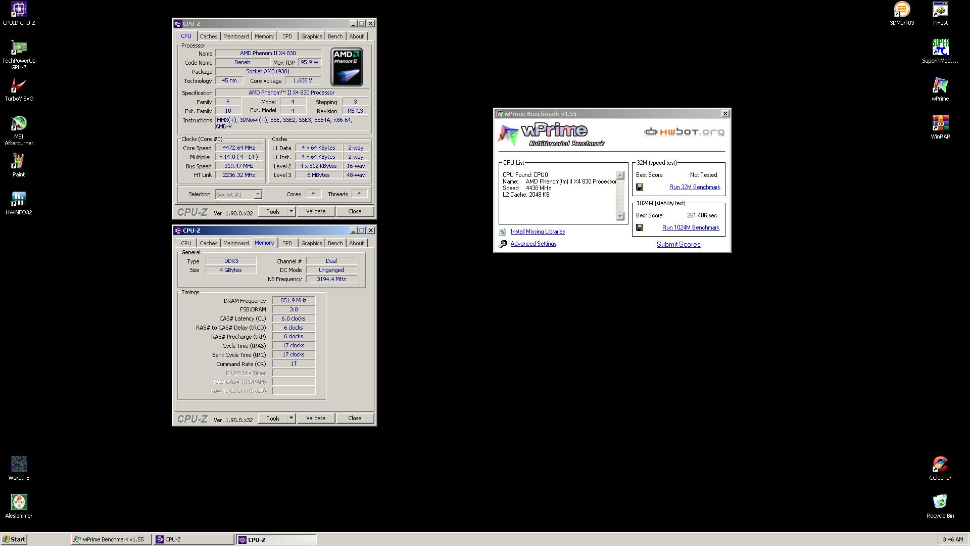The width and height of the screenshot is (970, 546).
Task: Open Tools dropdown arrow in top CPU-Z
Action: tap(291, 211)
